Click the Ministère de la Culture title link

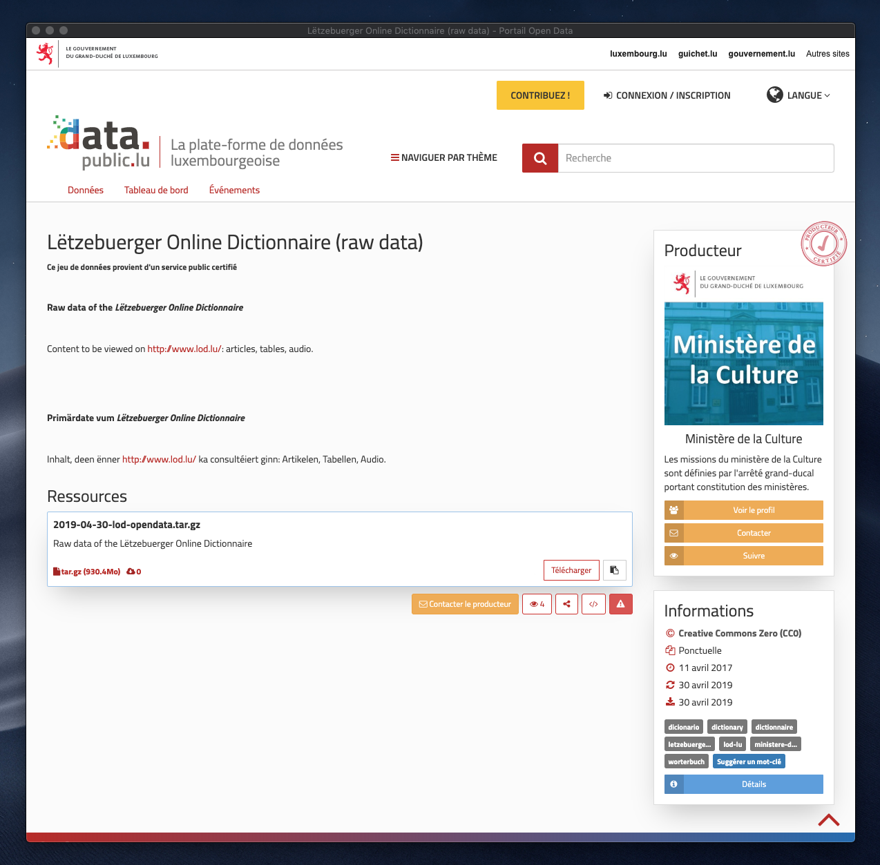(744, 439)
